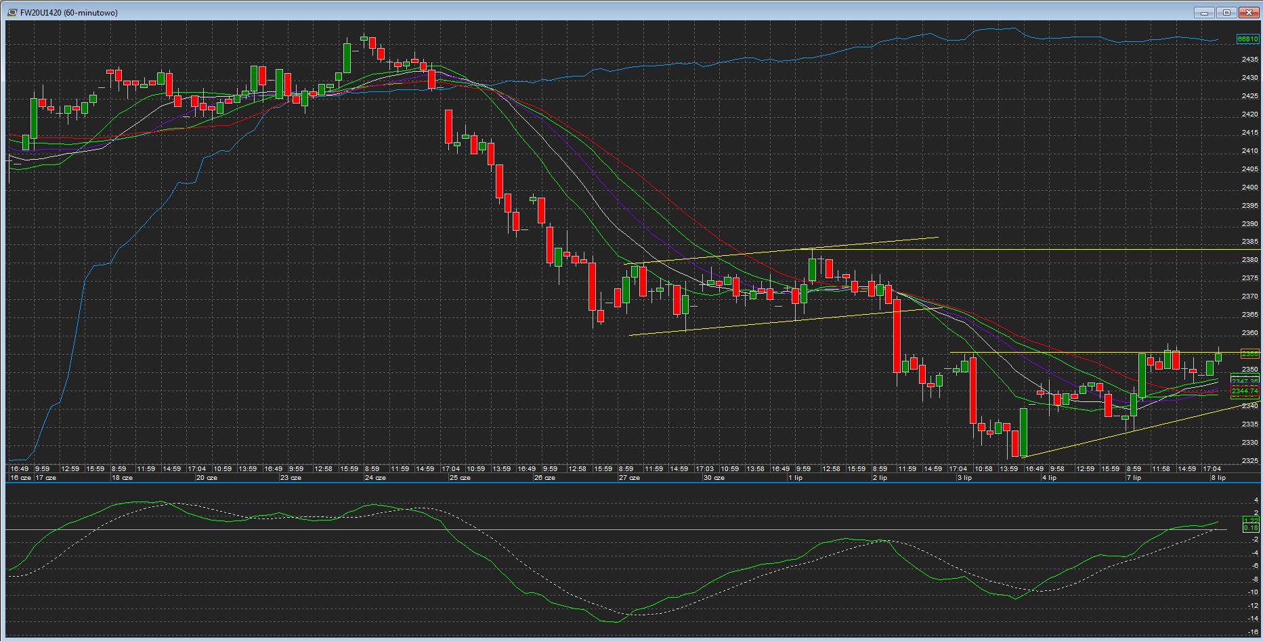Select the 1 lip date marker
Screen dimensions: 1263x641
(x=795, y=478)
